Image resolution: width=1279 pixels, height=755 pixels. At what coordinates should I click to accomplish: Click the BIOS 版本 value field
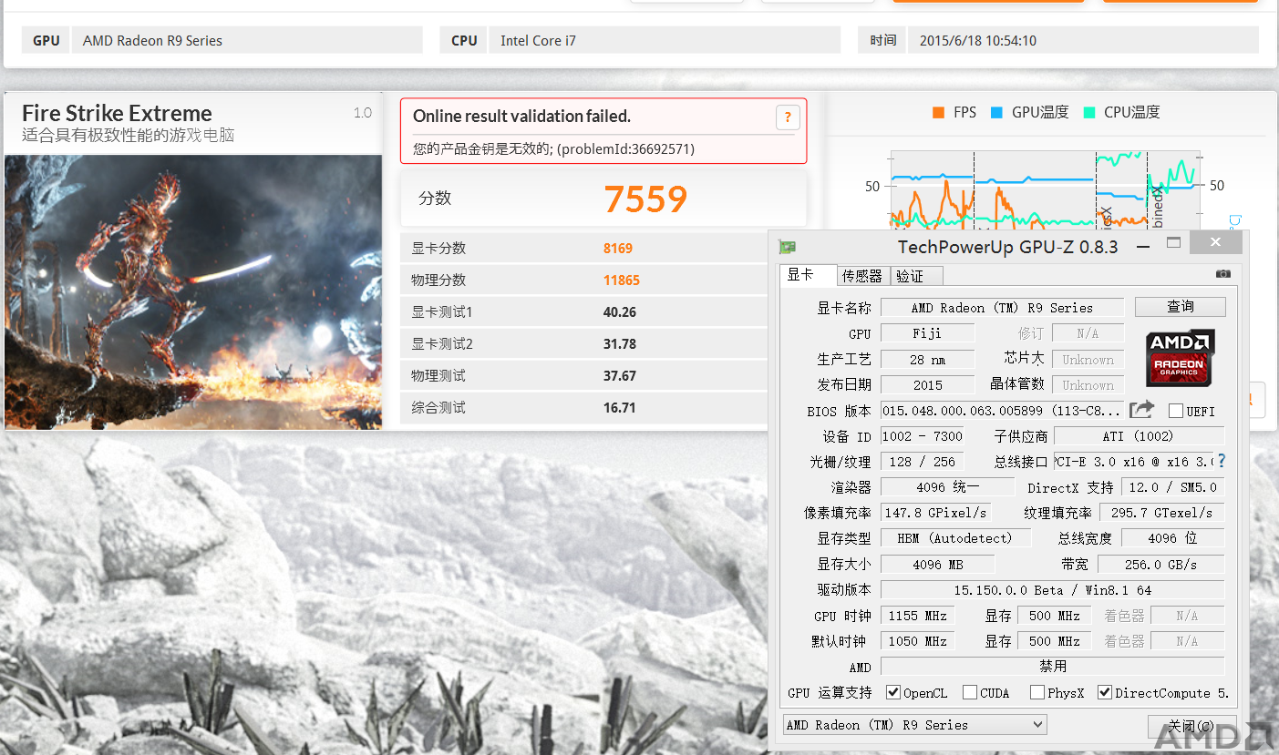click(x=1003, y=411)
